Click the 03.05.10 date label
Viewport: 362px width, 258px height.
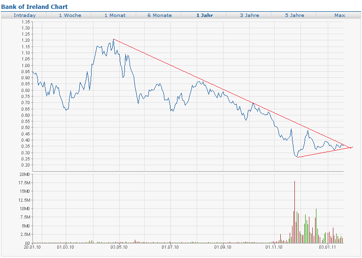coord(119,247)
